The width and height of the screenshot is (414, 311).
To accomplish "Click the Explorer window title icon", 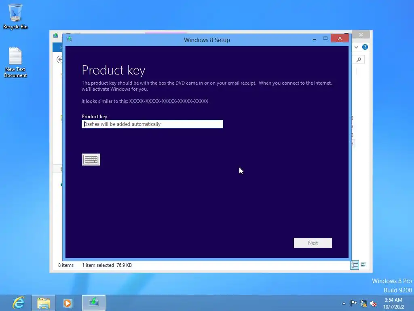I will click(56, 35).
